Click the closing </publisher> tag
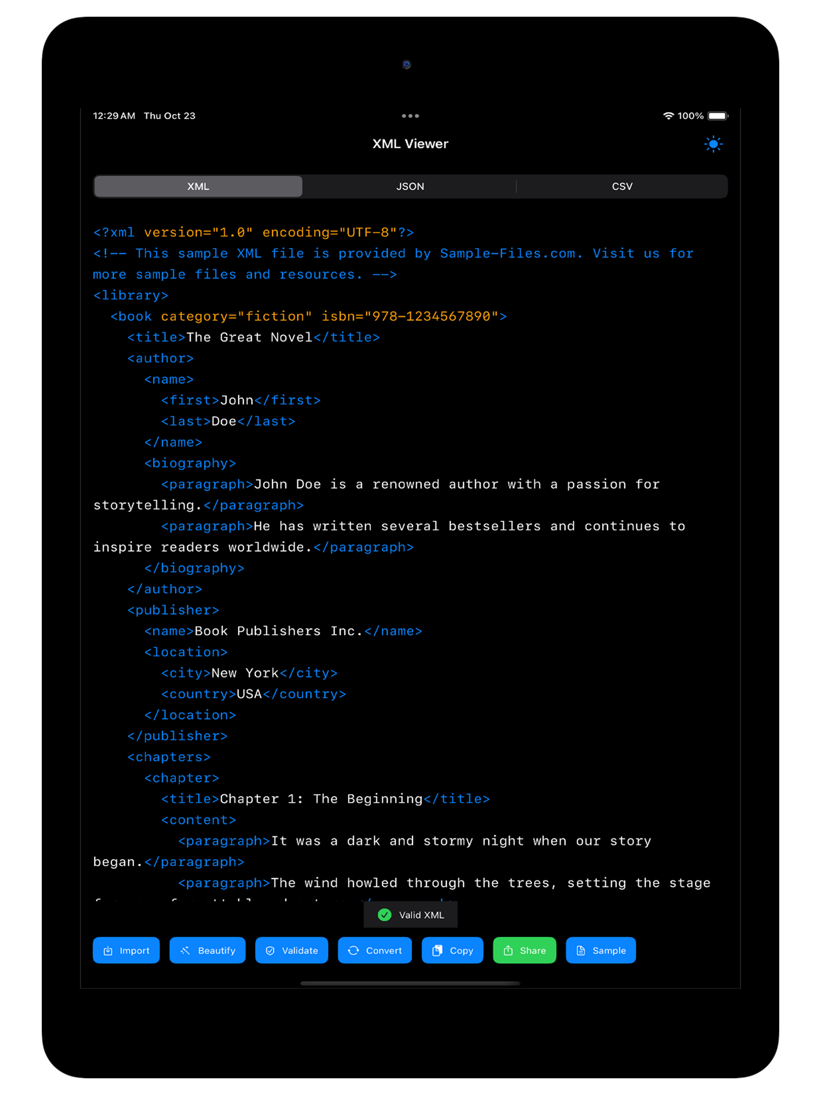This screenshot has width=821, height=1095. point(178,736)
